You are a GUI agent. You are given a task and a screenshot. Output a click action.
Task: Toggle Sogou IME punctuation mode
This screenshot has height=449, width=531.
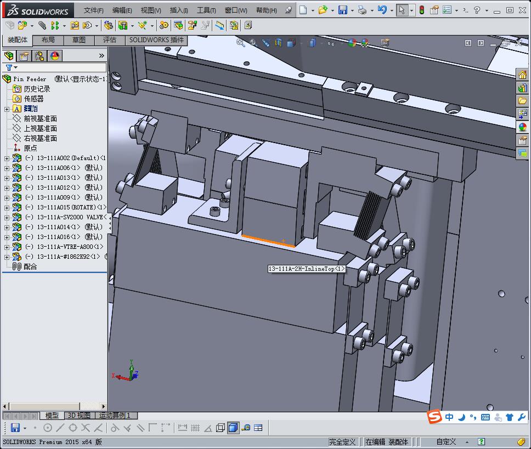point(473,417)
